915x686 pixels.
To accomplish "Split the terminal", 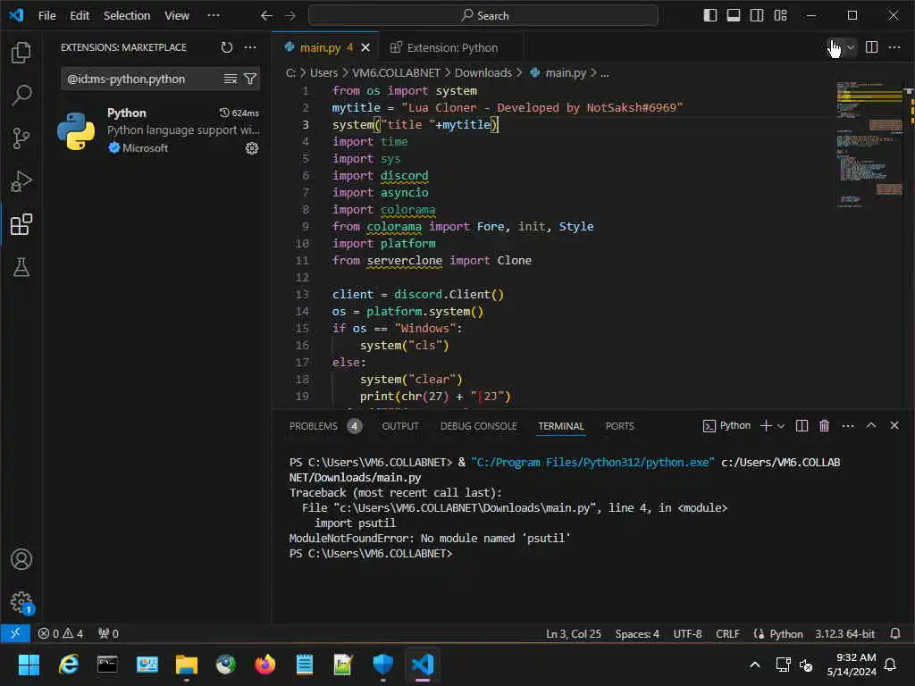I will (802, 426).
